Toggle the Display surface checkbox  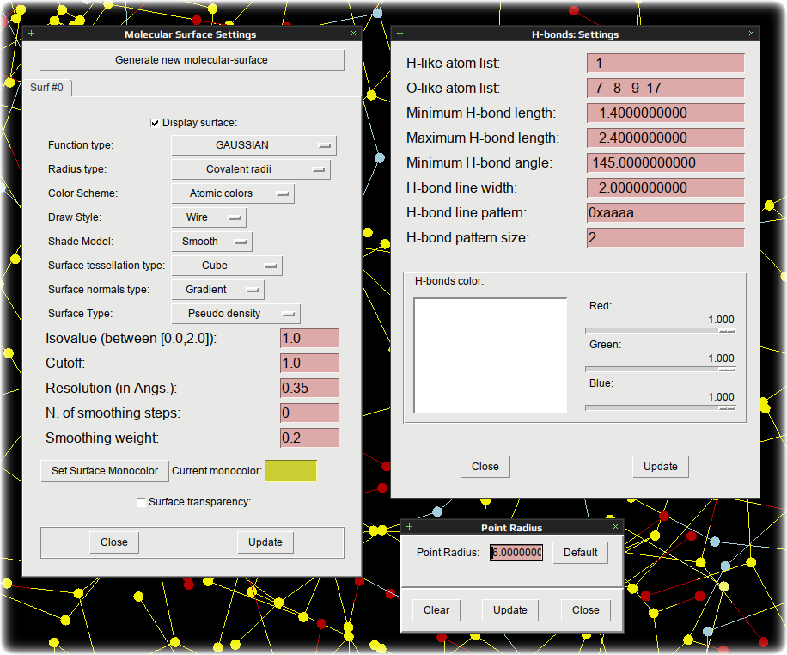click(155, 123)
